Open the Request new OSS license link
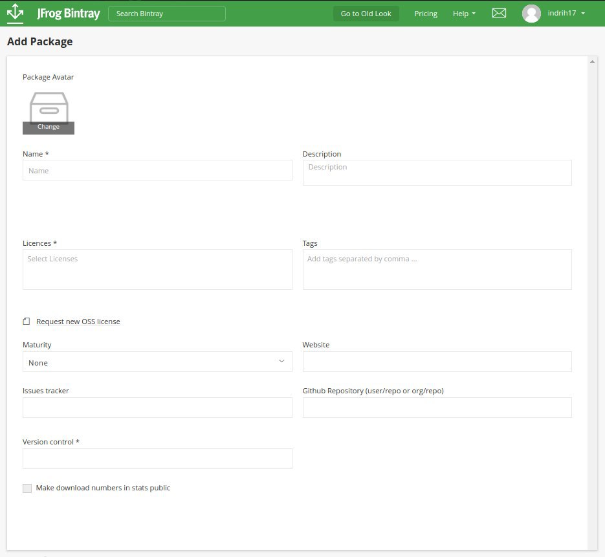 [x=78, y=322]
